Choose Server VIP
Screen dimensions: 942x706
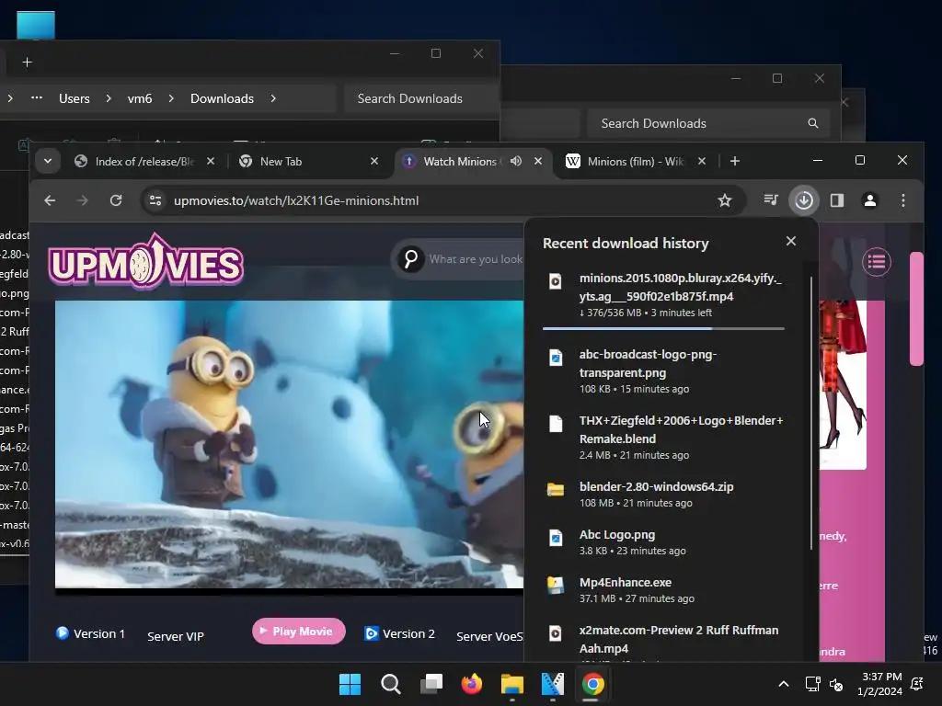point(176,636)
